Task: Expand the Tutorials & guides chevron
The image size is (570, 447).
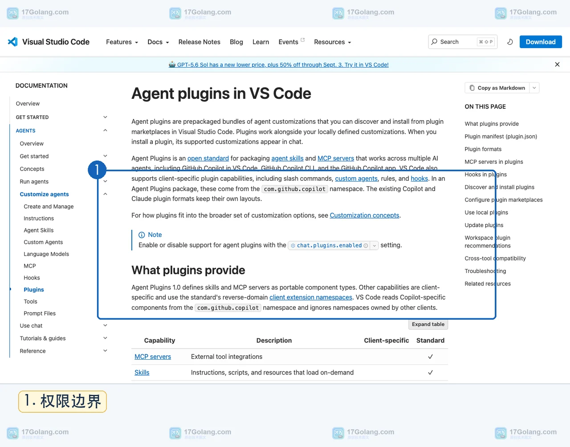Action: tap(105, 338)
